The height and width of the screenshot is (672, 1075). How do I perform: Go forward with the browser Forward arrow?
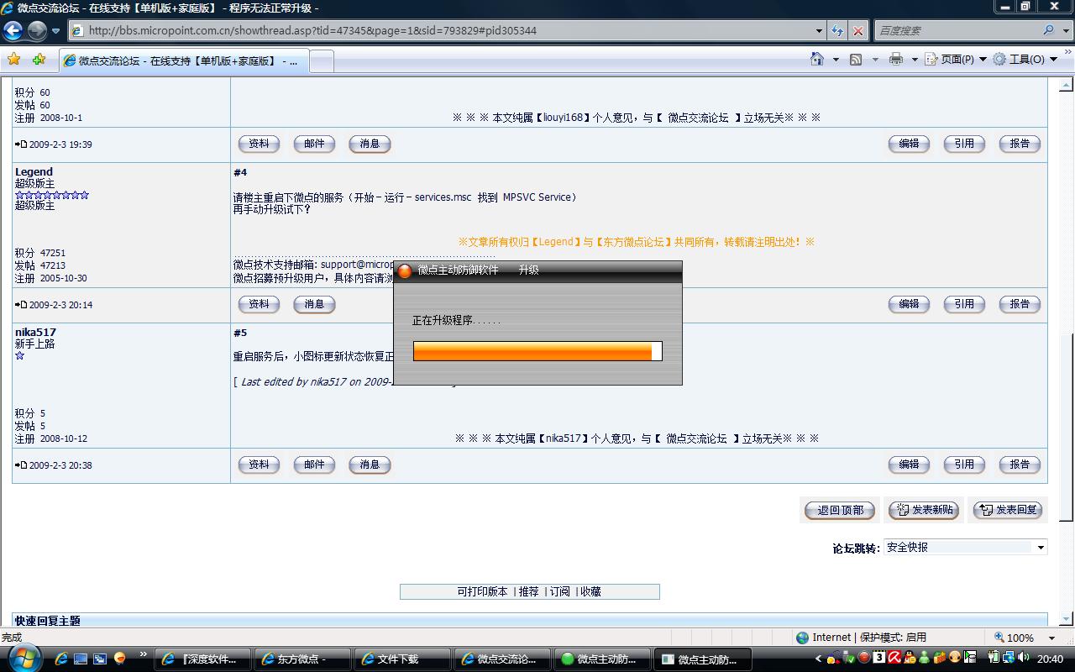(x=37, y=31)
